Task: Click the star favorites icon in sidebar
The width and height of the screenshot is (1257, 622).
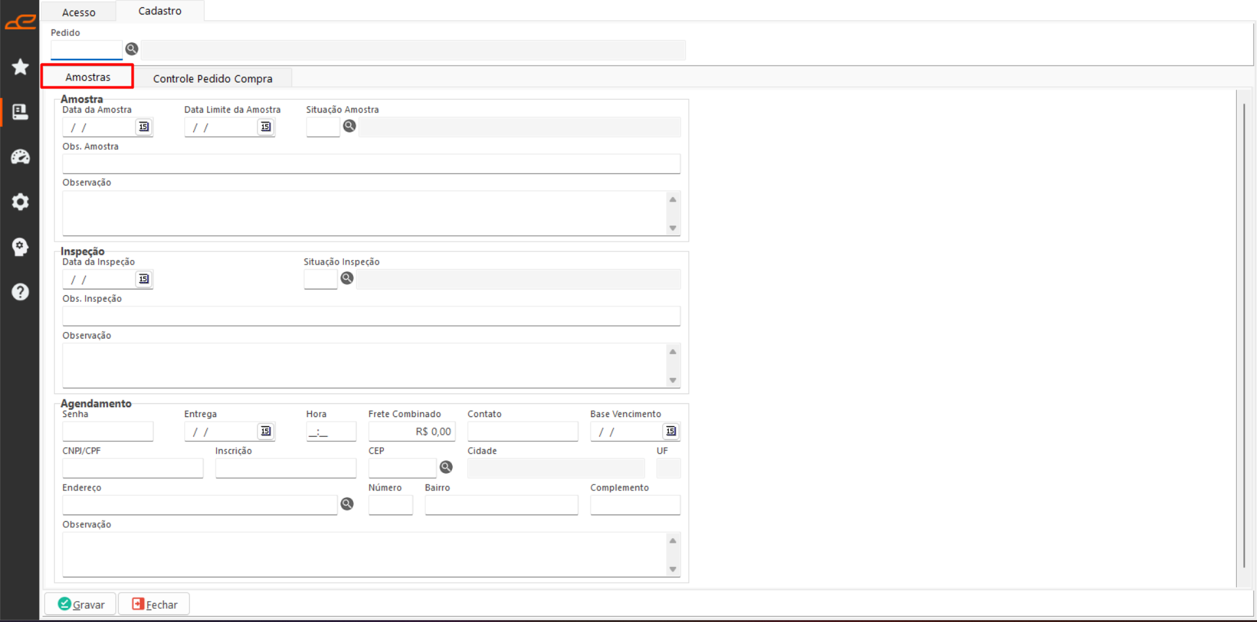Action: (x=20, y=67)
